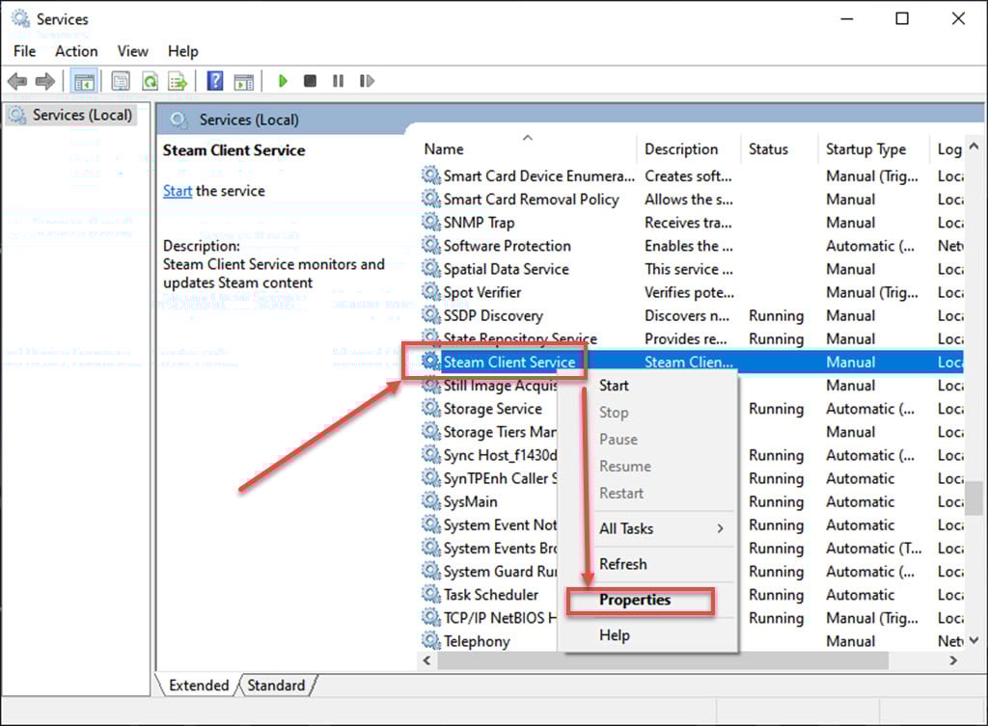Expand All Tasks submenu
The height and width of the screenshot is (726, 988).
(647, 529)
